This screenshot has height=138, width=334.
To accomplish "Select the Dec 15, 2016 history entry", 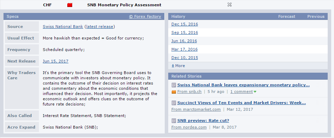I will click(x=185, y=24).
